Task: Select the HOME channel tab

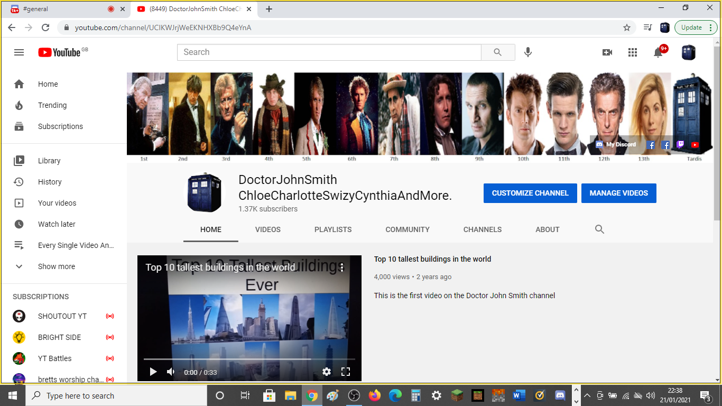Action: click(211, 229)
